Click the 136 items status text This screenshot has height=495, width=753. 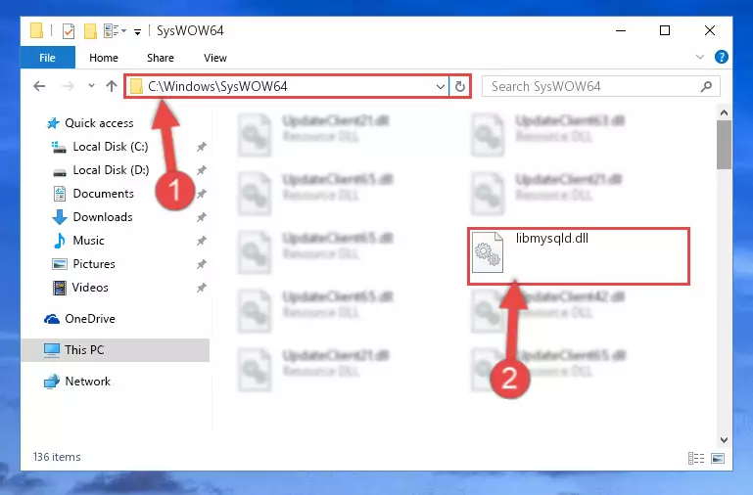click(x=57, y=457)
